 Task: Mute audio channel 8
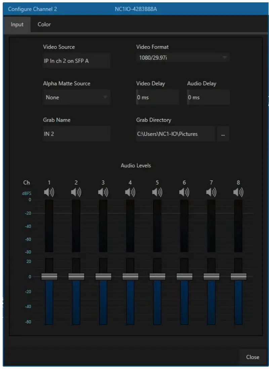coord(238,193)
